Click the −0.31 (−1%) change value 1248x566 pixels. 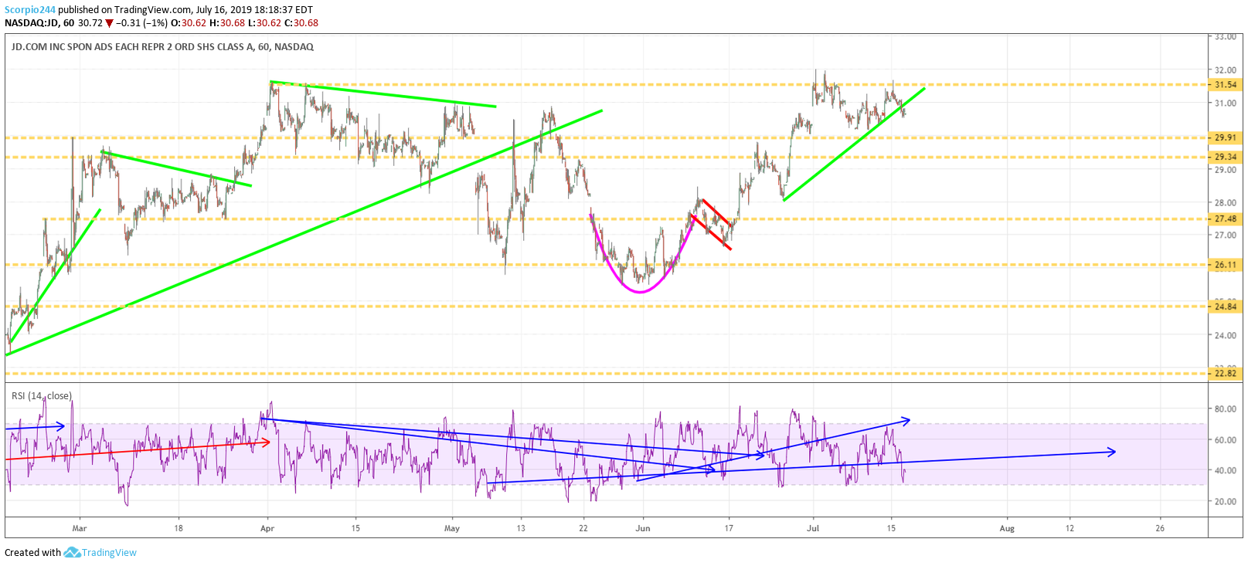142,23
